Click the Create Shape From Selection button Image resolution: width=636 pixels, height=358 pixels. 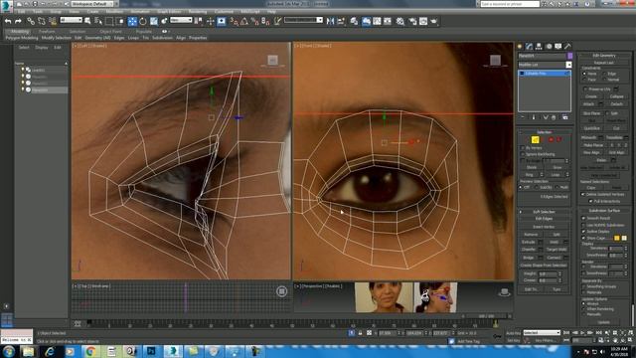[x=544, y=266]
